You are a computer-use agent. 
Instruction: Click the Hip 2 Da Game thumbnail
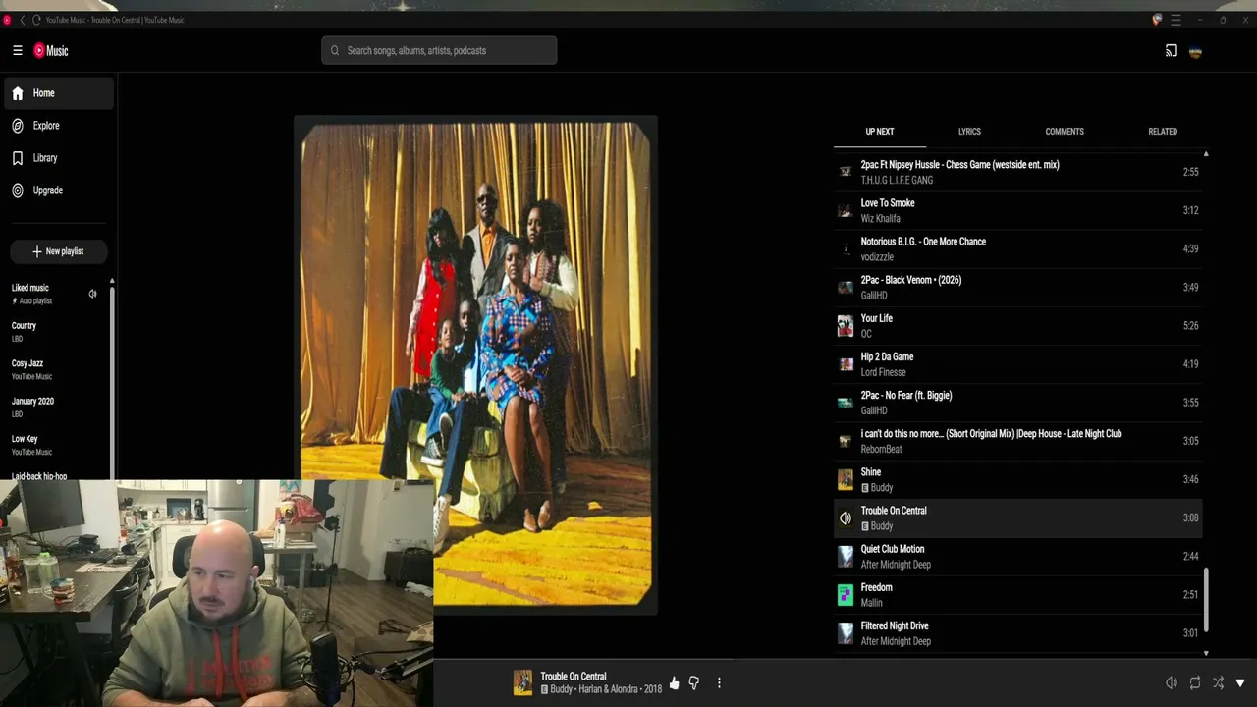tap(845, 364)
